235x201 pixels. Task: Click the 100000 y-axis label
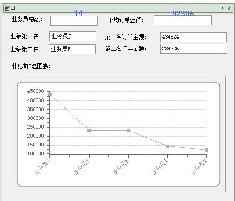(x=35, y=153)
